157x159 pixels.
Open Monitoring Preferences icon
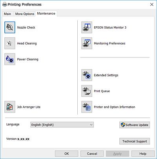click(x=87, y=43)
